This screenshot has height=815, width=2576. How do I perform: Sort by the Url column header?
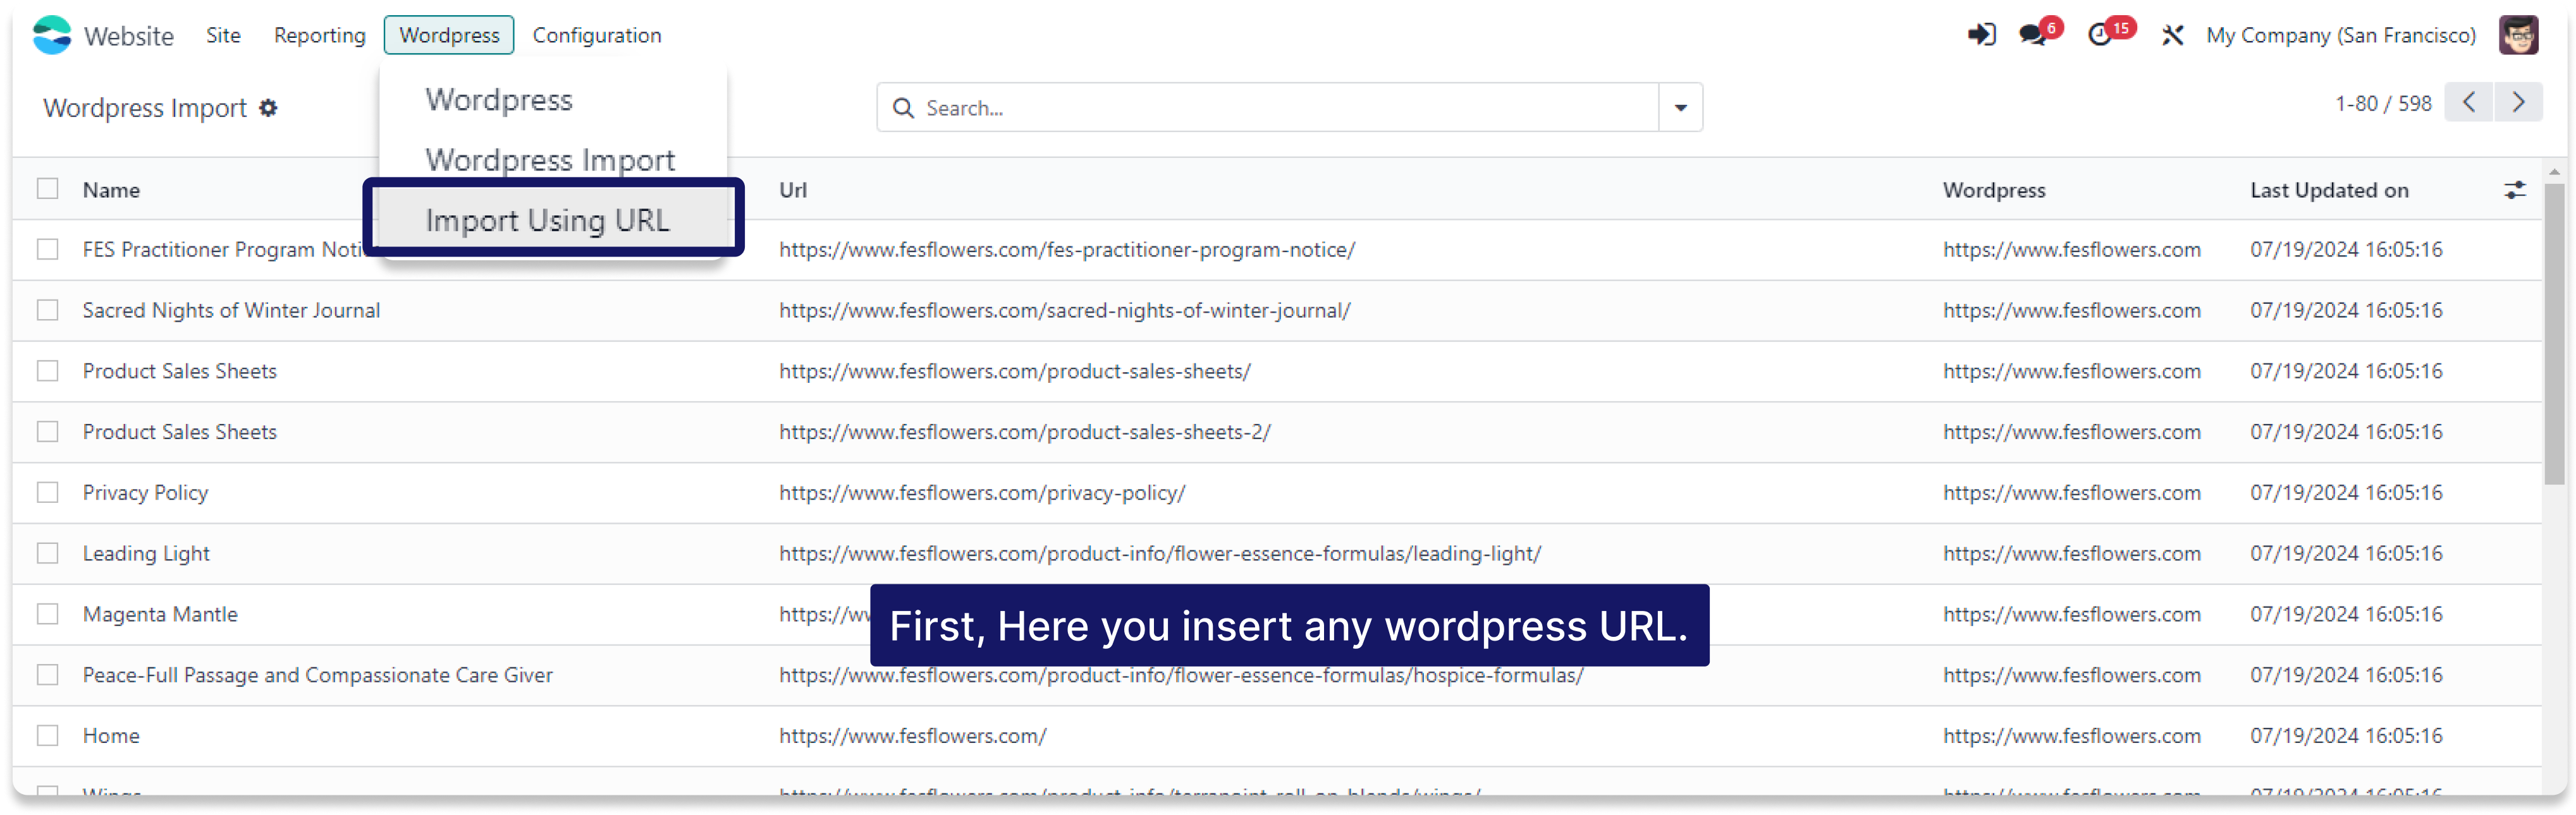(x=793, y=190)
